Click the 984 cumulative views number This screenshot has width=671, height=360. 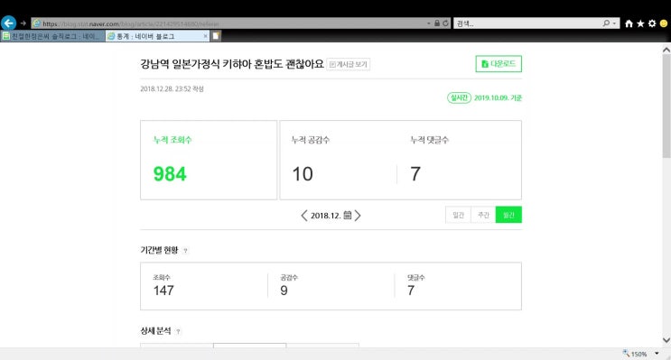170,174
